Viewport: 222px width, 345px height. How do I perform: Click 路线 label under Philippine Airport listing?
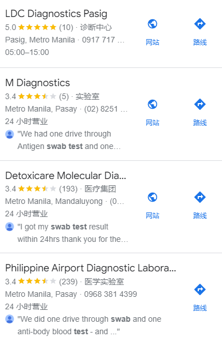[200, 308]
